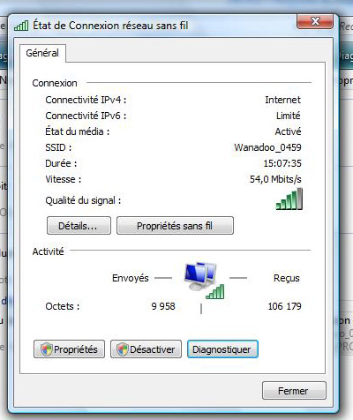Click the Connectivité IPv4 Internet value
Viewport: 353px width, 420px height.
[282, 100]
